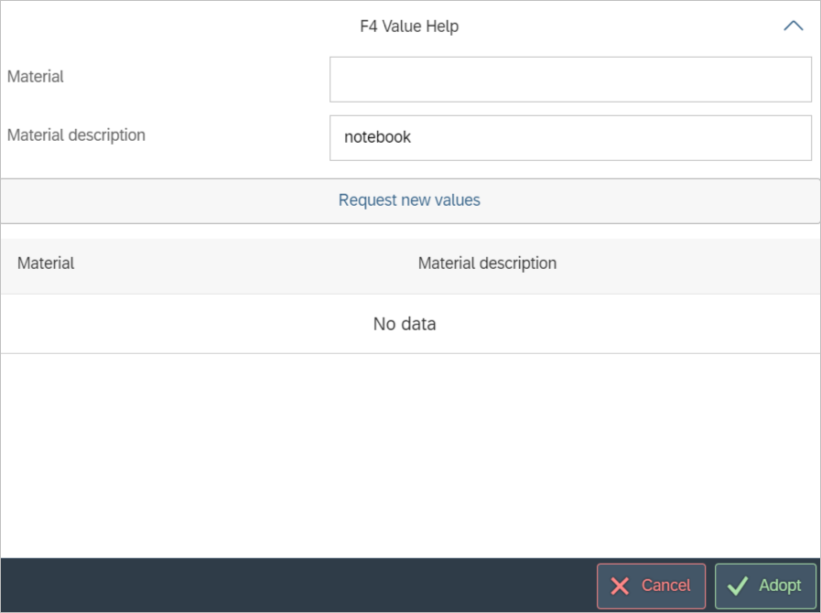The width and height of the screenshot is (821, 613).
Task: Click the word notebook in the description field
Action: [x=377, y=137]
